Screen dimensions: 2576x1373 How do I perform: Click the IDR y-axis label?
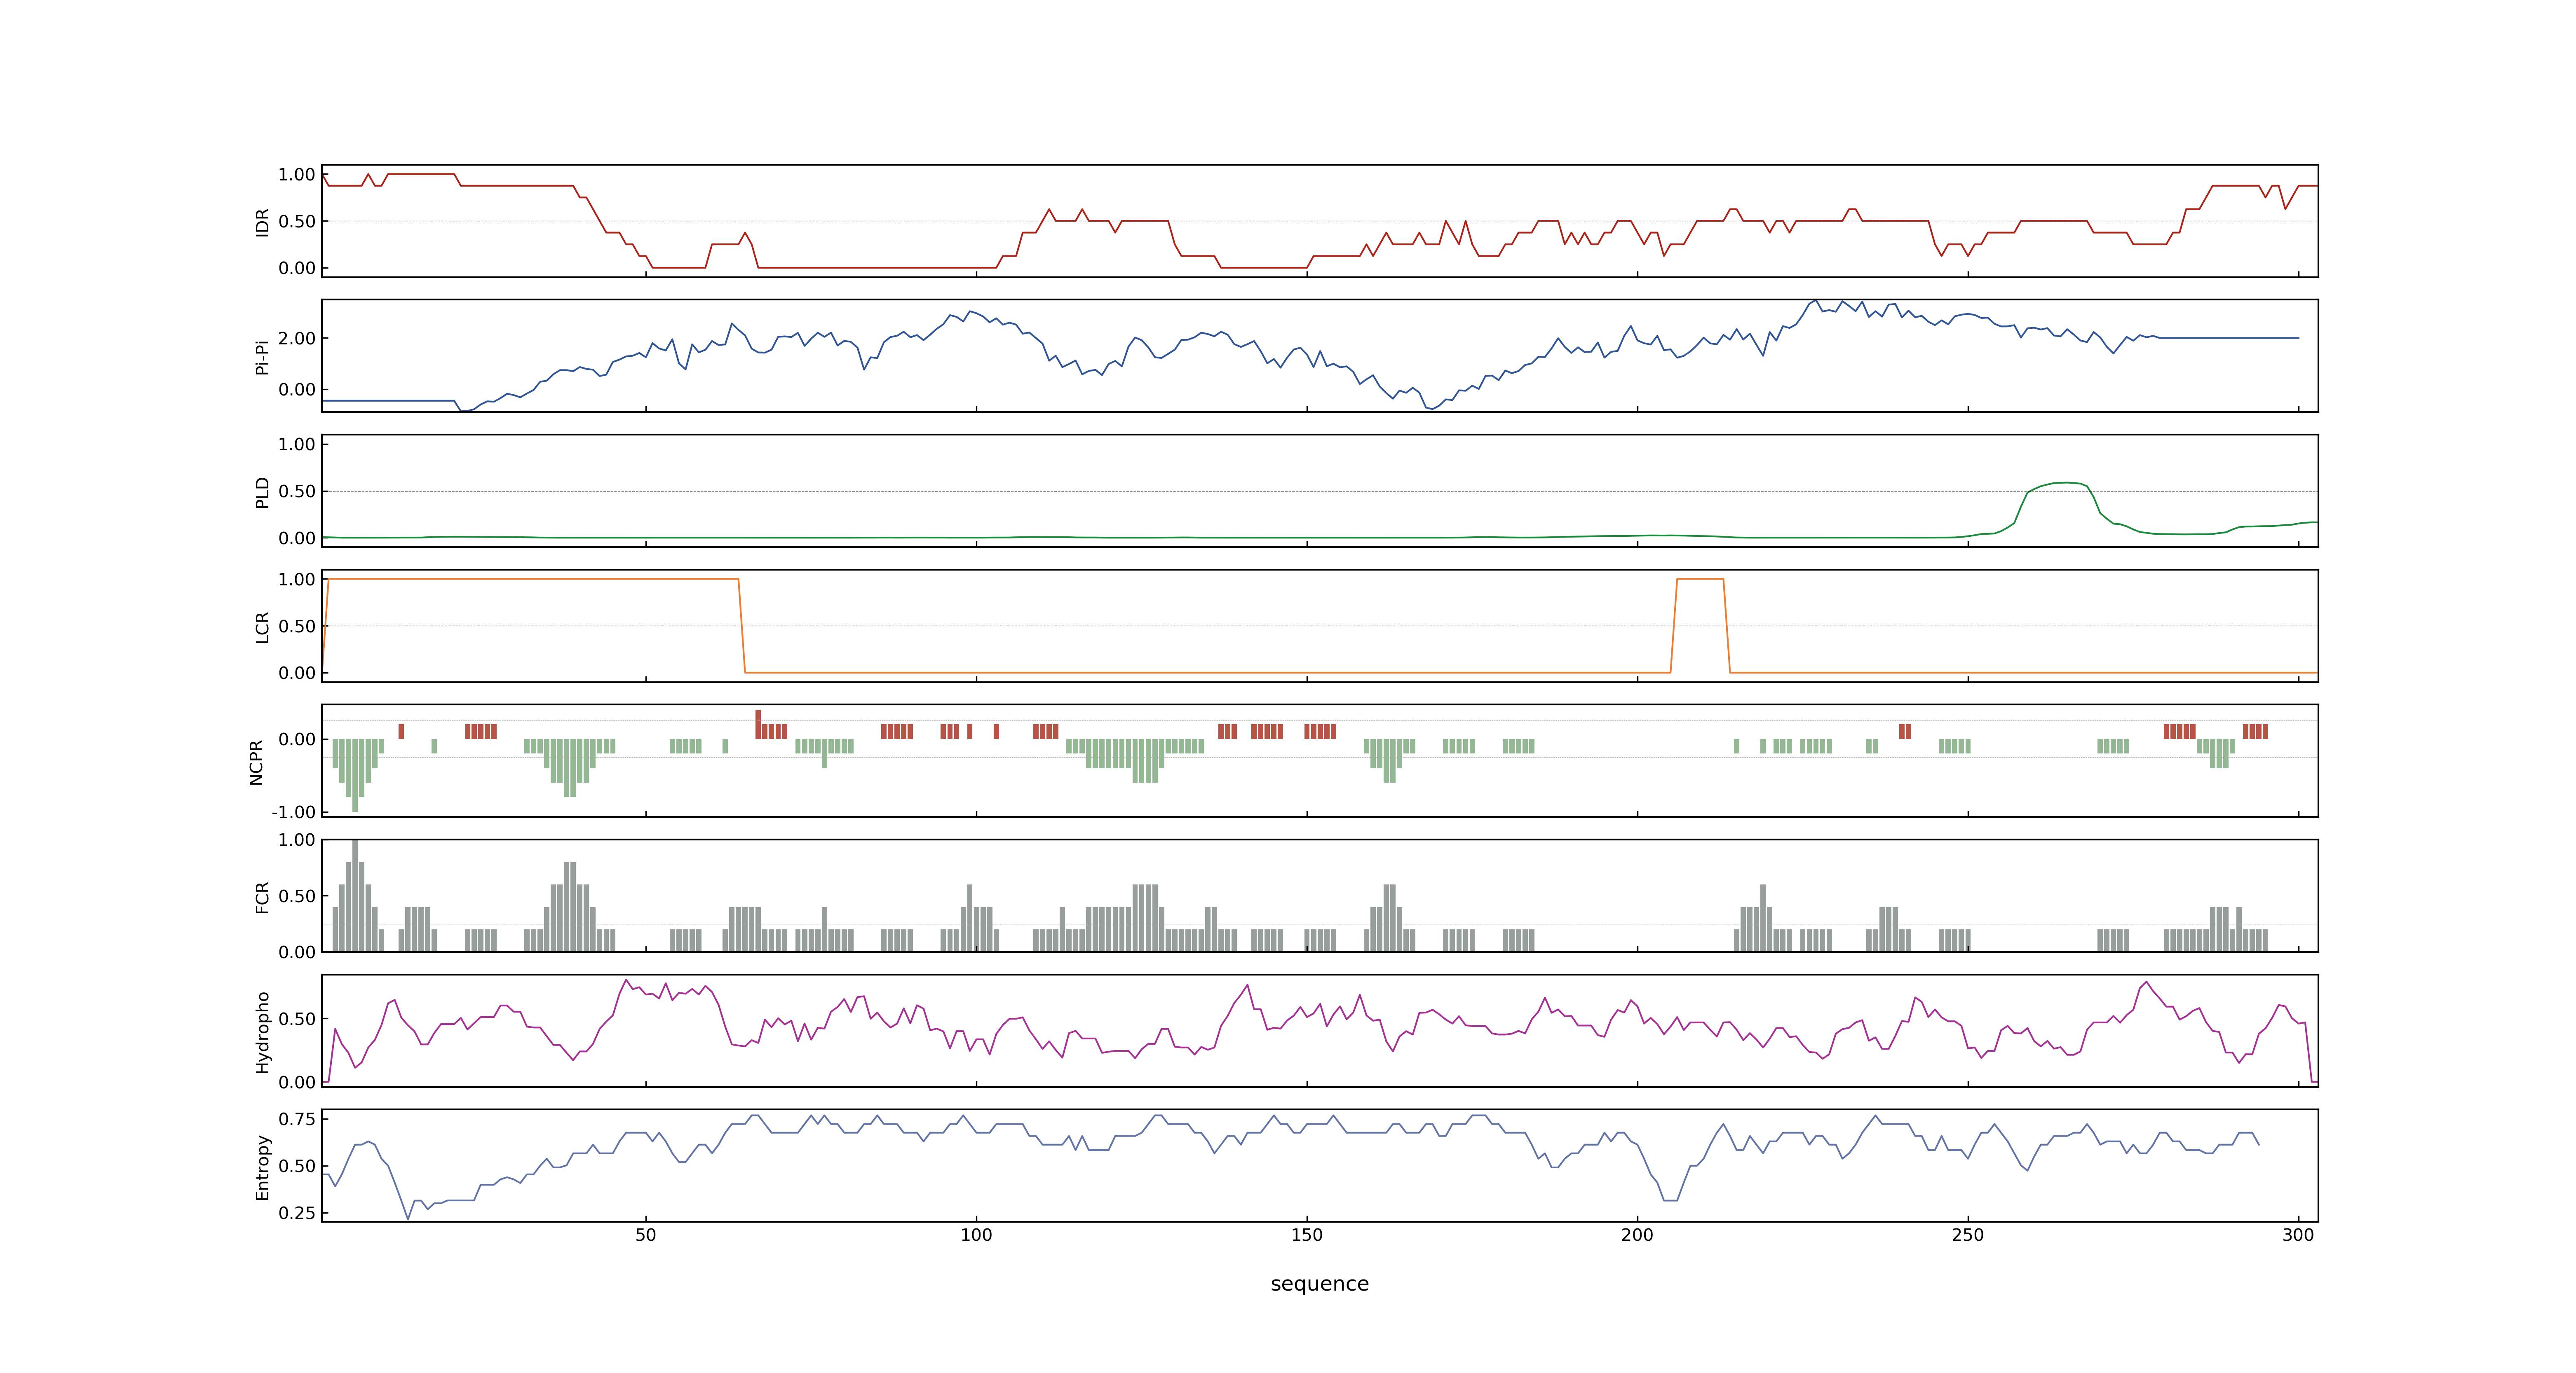click(x=262, y=222)
